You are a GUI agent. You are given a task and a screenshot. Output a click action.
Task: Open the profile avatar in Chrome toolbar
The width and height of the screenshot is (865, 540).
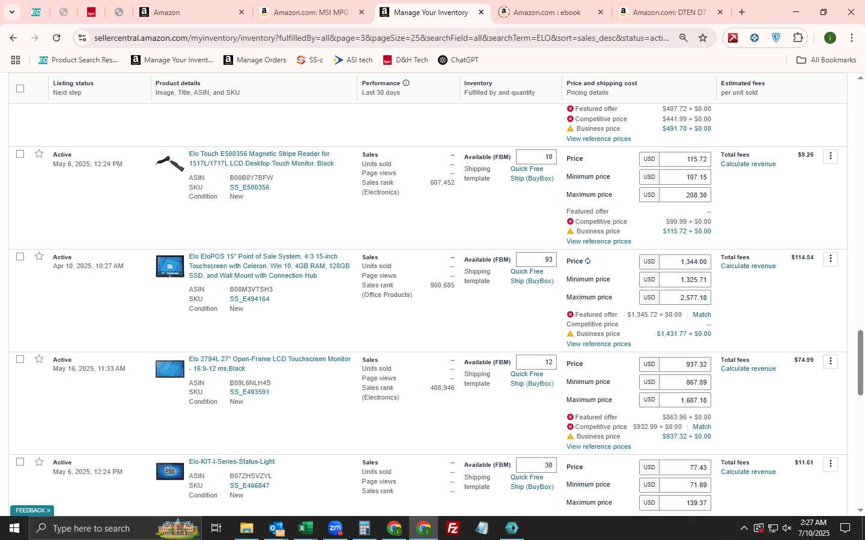[830, 38]
